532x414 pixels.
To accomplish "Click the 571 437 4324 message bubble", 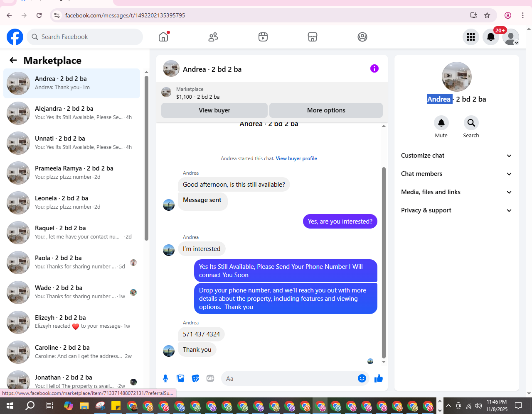I will tap(202, 334).
